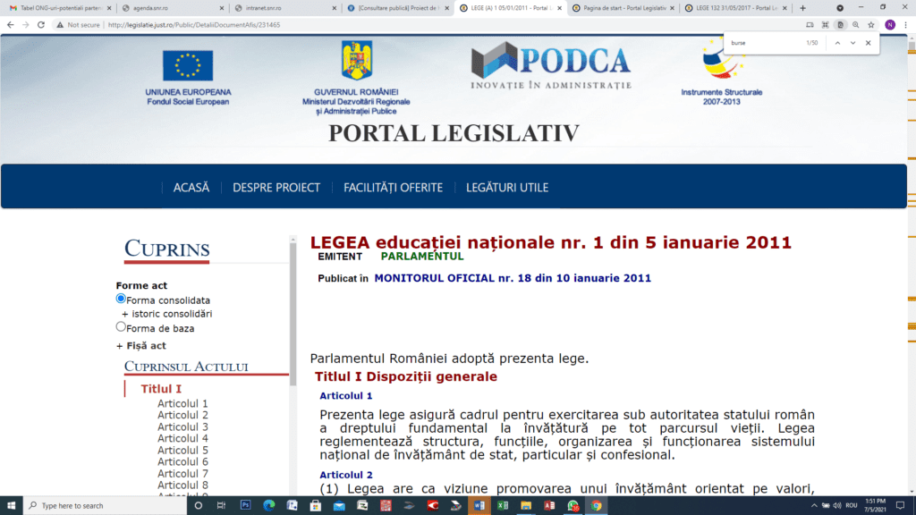The height and width of the screenshot is (515, 916).
Task: Open the Windows Start menu
Action: [x=11, y=506]
